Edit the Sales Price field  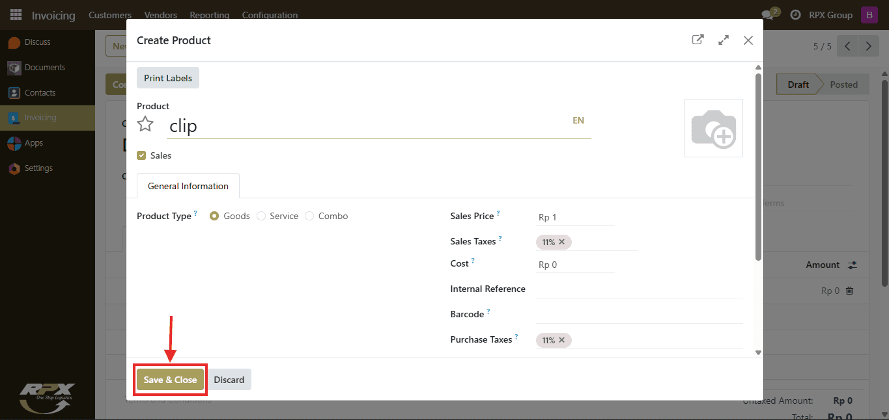(575, 217)
